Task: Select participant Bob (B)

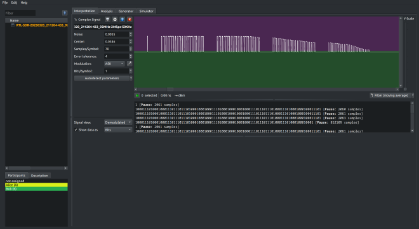Action: (x=36, y=188)
